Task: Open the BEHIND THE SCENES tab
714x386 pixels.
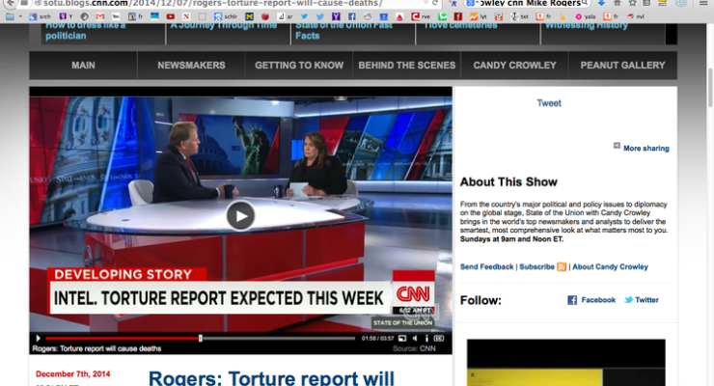Action: (406, 65)
